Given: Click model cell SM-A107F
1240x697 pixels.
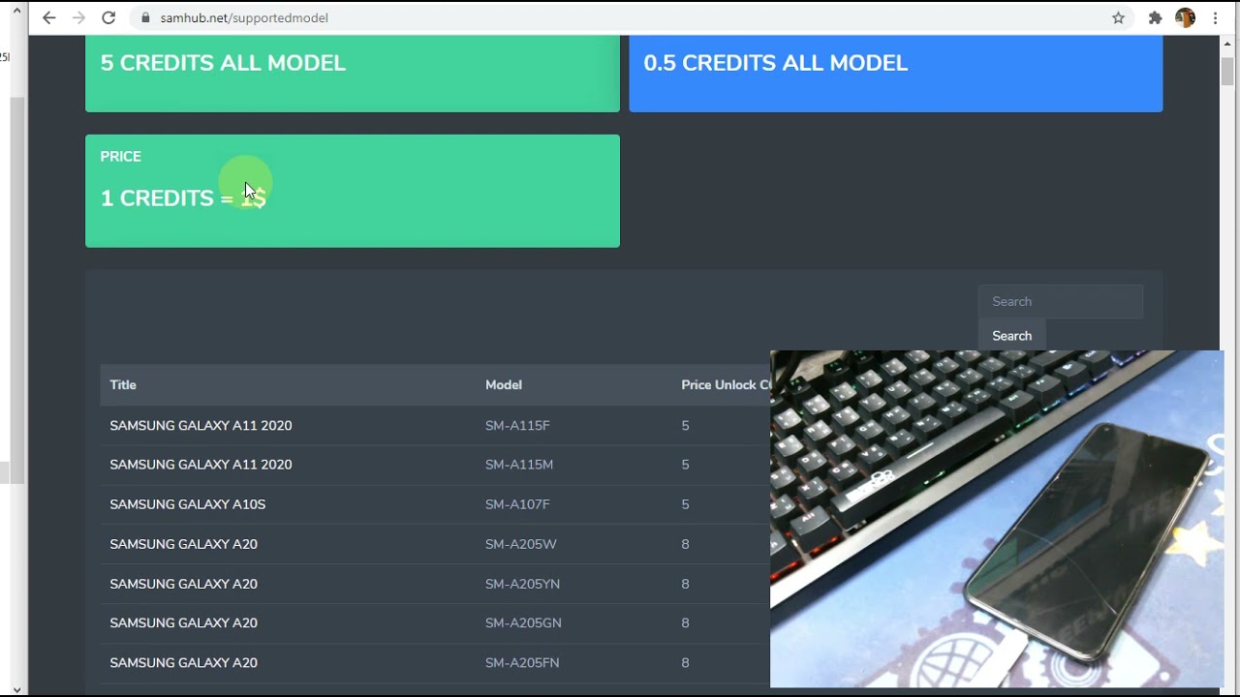Looking at the screenshot, I should pyautogui.click(x=517, y=504).
